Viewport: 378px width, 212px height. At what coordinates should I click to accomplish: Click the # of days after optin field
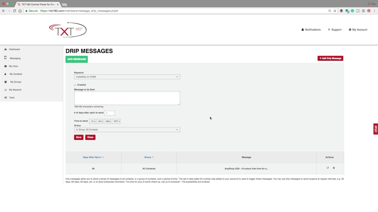tap(109, 113)
